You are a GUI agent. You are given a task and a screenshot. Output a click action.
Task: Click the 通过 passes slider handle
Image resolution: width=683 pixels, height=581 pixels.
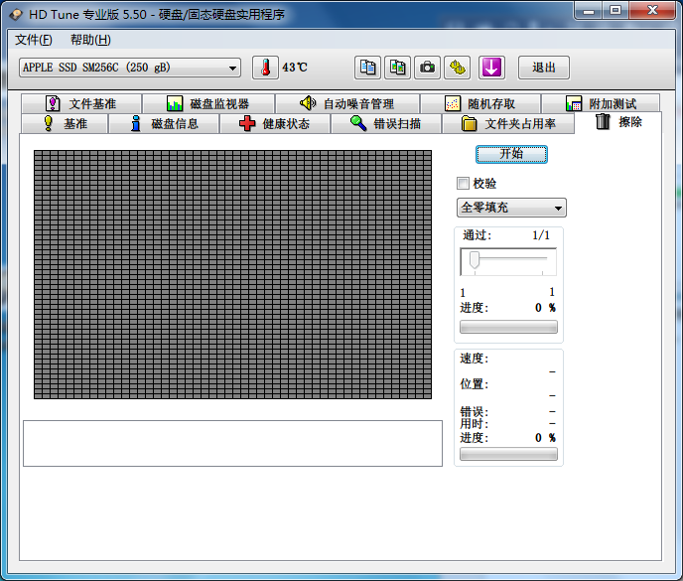(476, 260)
